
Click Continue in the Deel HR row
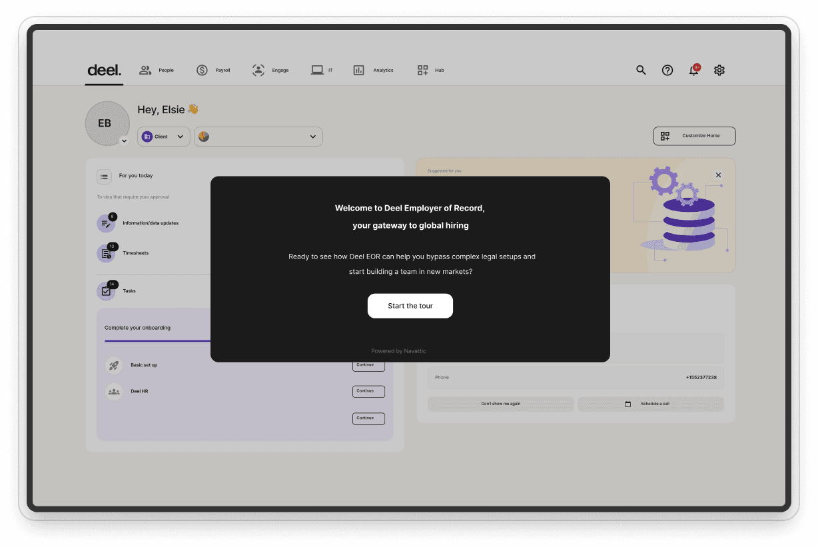click(x=368, y=392)
